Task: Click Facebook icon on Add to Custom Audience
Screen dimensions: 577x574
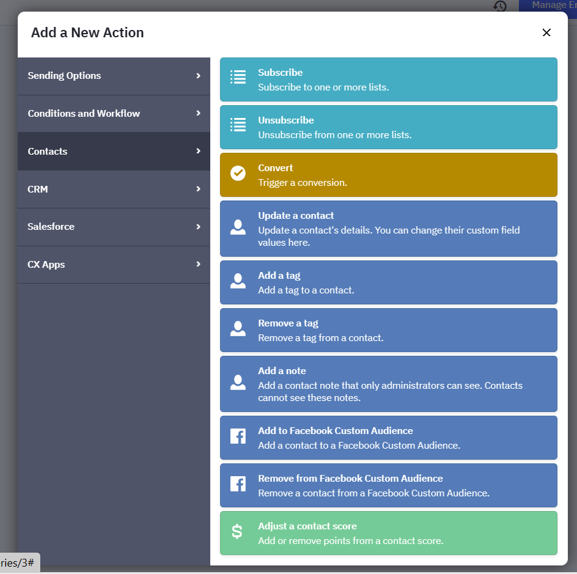Action: (238, 436)
